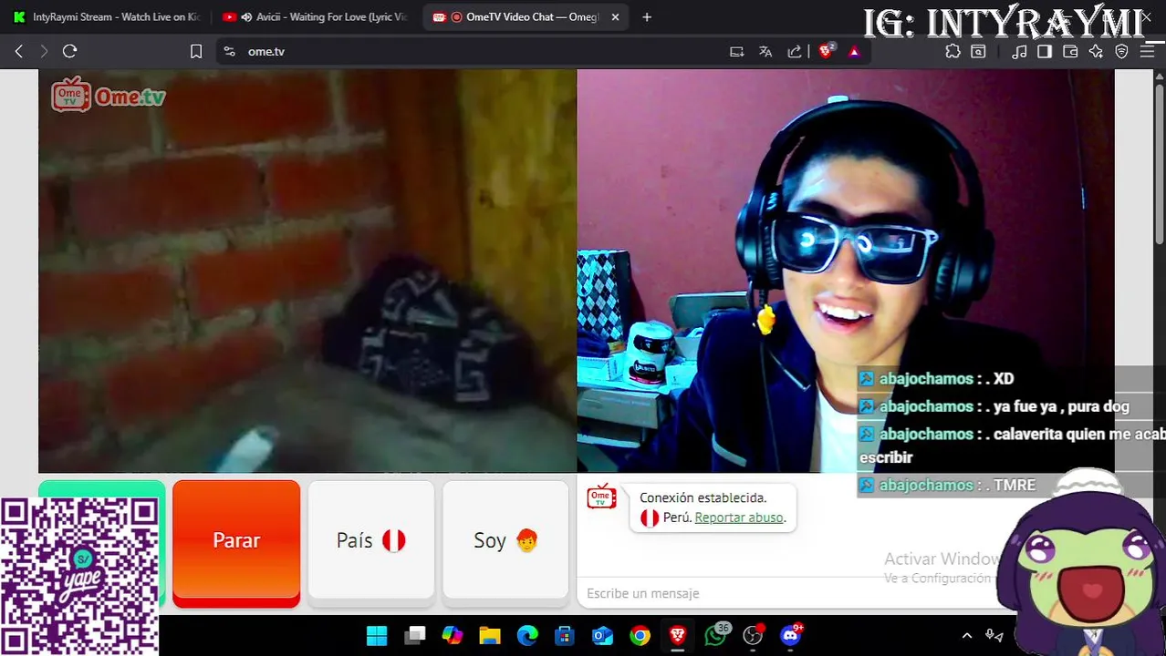Open Discord from the taskbar
The width and height of the screenshot is (1166, 656).
pos(791,635)
